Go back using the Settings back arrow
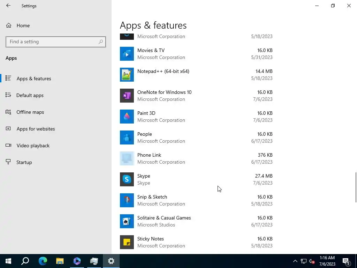The image size is (357, 268). pyautogui.click(x=8, y=6)
